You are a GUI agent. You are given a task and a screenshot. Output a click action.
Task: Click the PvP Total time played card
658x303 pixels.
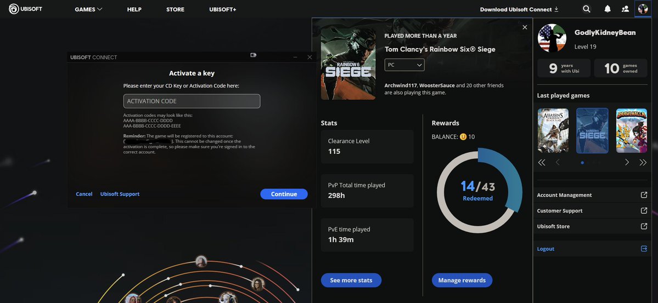tap(367, 191)
